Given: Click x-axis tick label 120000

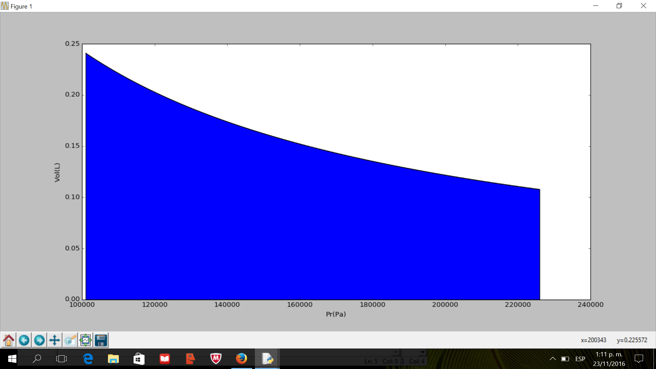Looking at the screenshot, I should coord(155,304).
